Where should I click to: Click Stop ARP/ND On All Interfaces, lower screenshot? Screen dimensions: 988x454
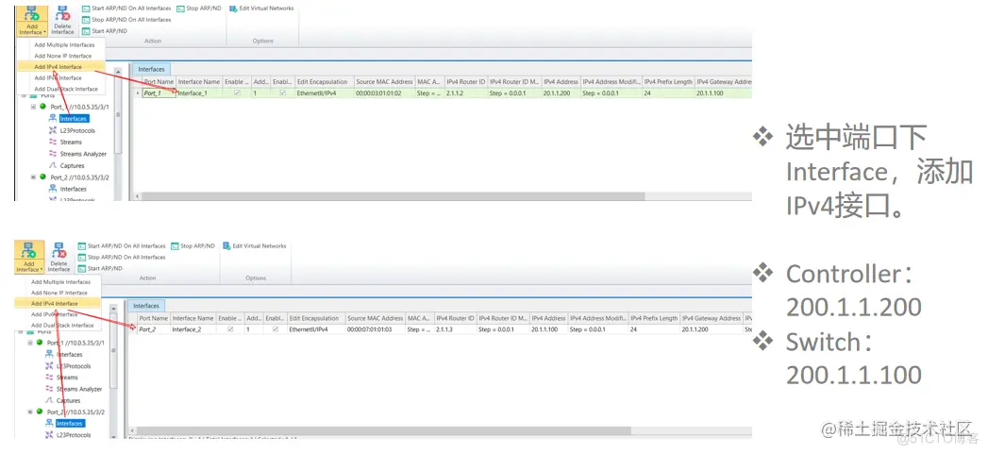click(122, 258)
